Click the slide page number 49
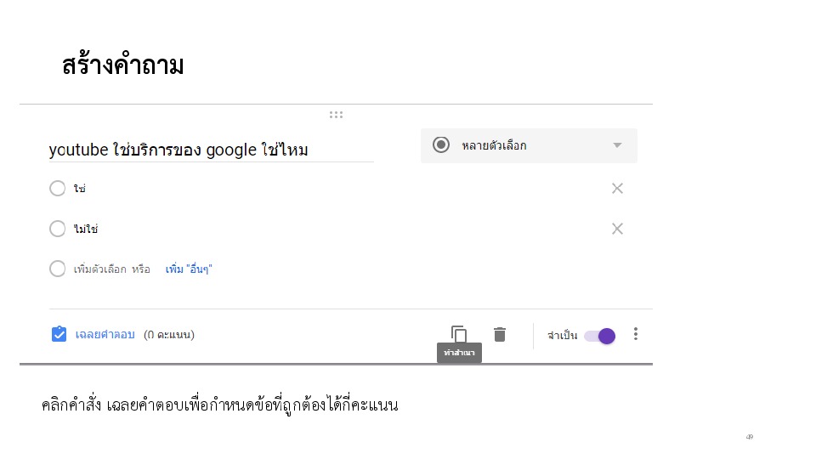This screenshot has height=459, width=816. [750, 437]
